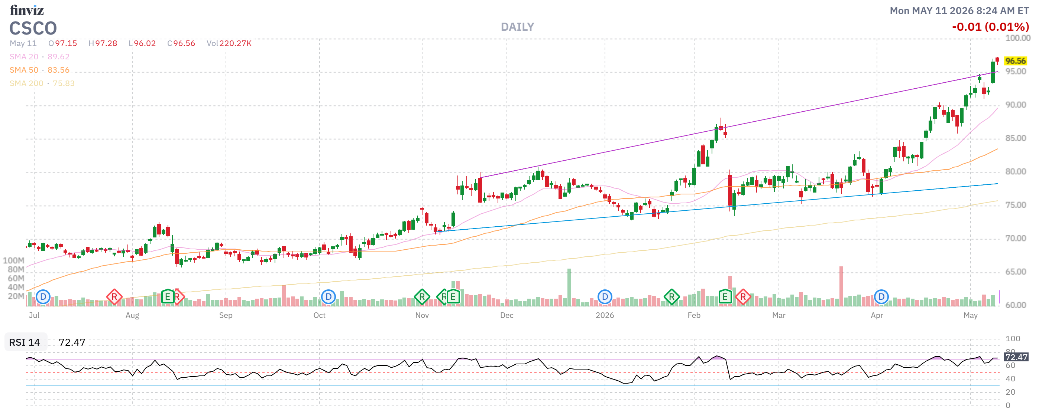Click the CSCO ticker symbol
This screenshot has width=1039, height=417.
33,28
